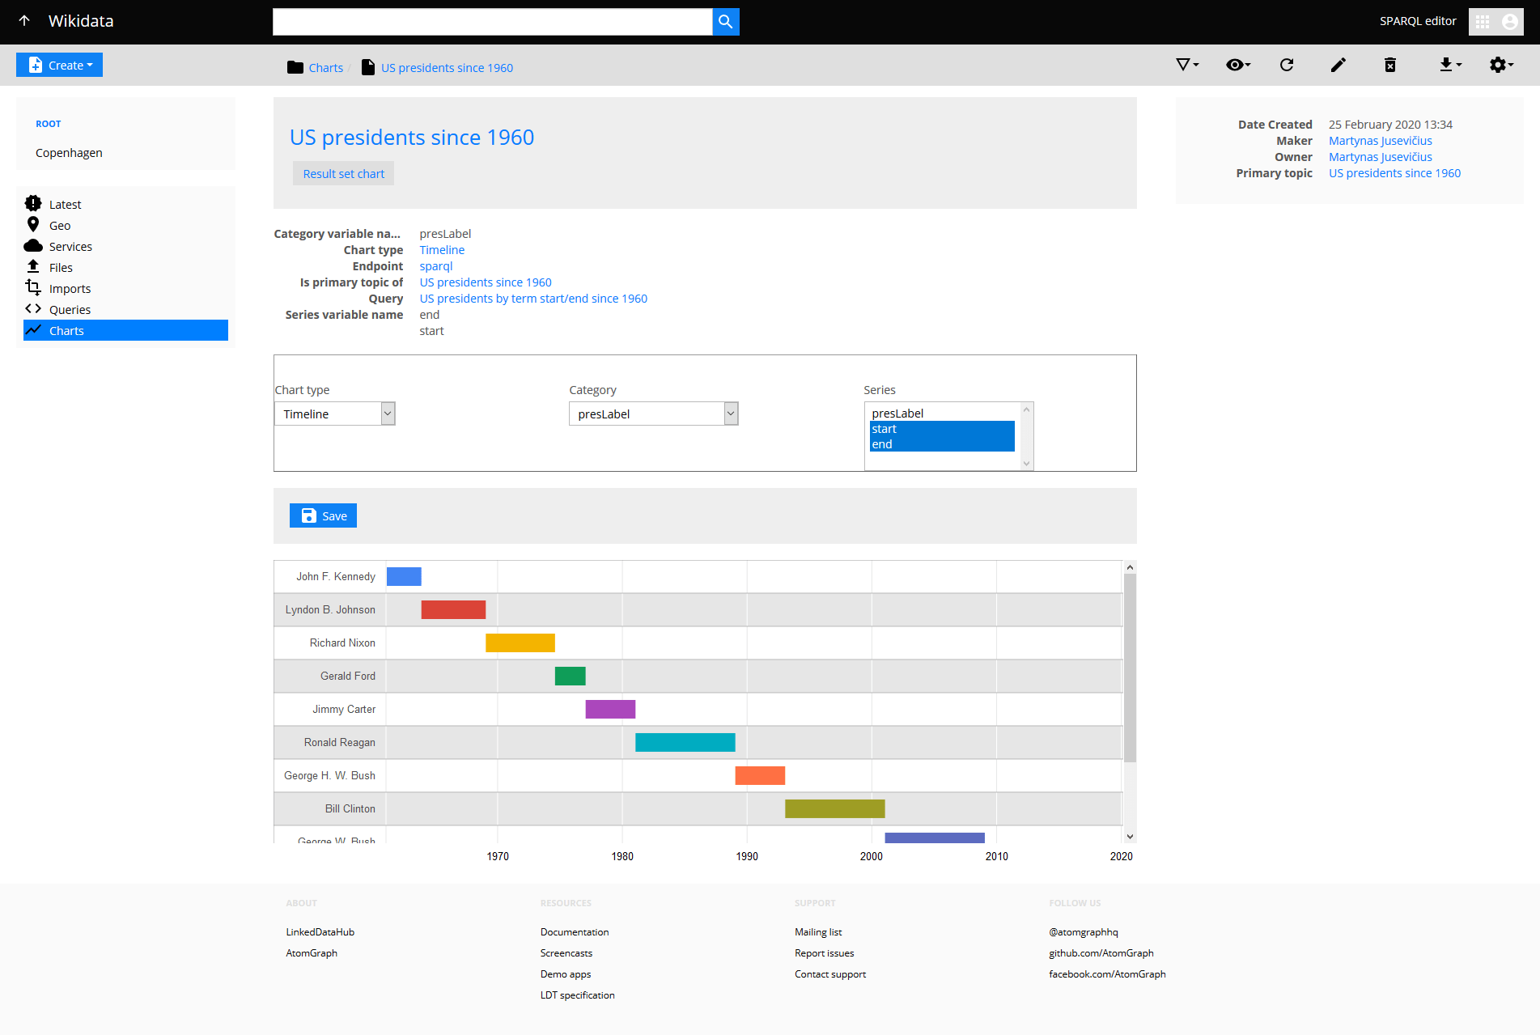Screen dimensions: 1540x1035
Task: Open the LinkedDataHub footer link
Action: click(x=320, y=932)
